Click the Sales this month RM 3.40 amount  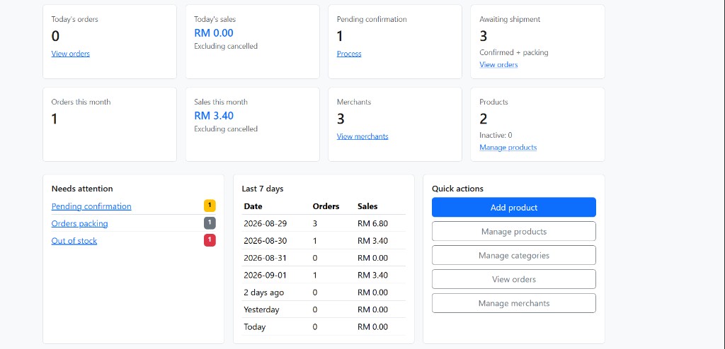(x=214, y=115)
